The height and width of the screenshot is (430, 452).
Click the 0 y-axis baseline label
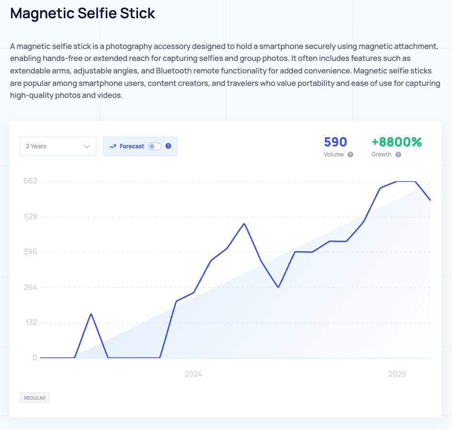pos(35,358)
